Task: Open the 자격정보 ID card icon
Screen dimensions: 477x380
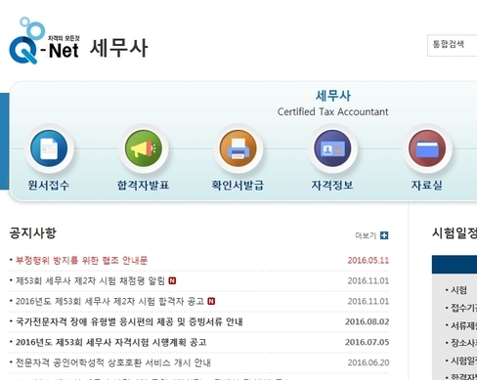Action: (x=332, y=148)
